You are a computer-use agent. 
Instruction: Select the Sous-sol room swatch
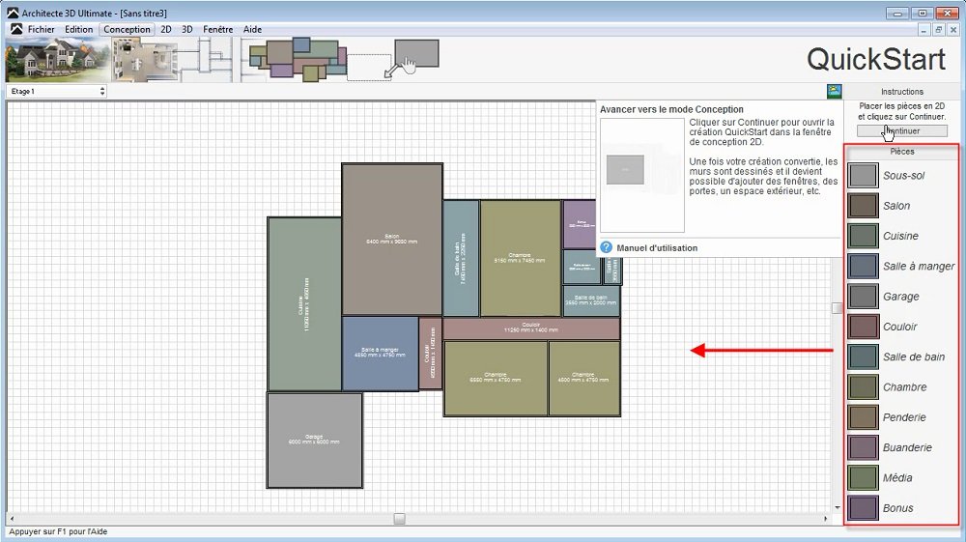point(863,176)
